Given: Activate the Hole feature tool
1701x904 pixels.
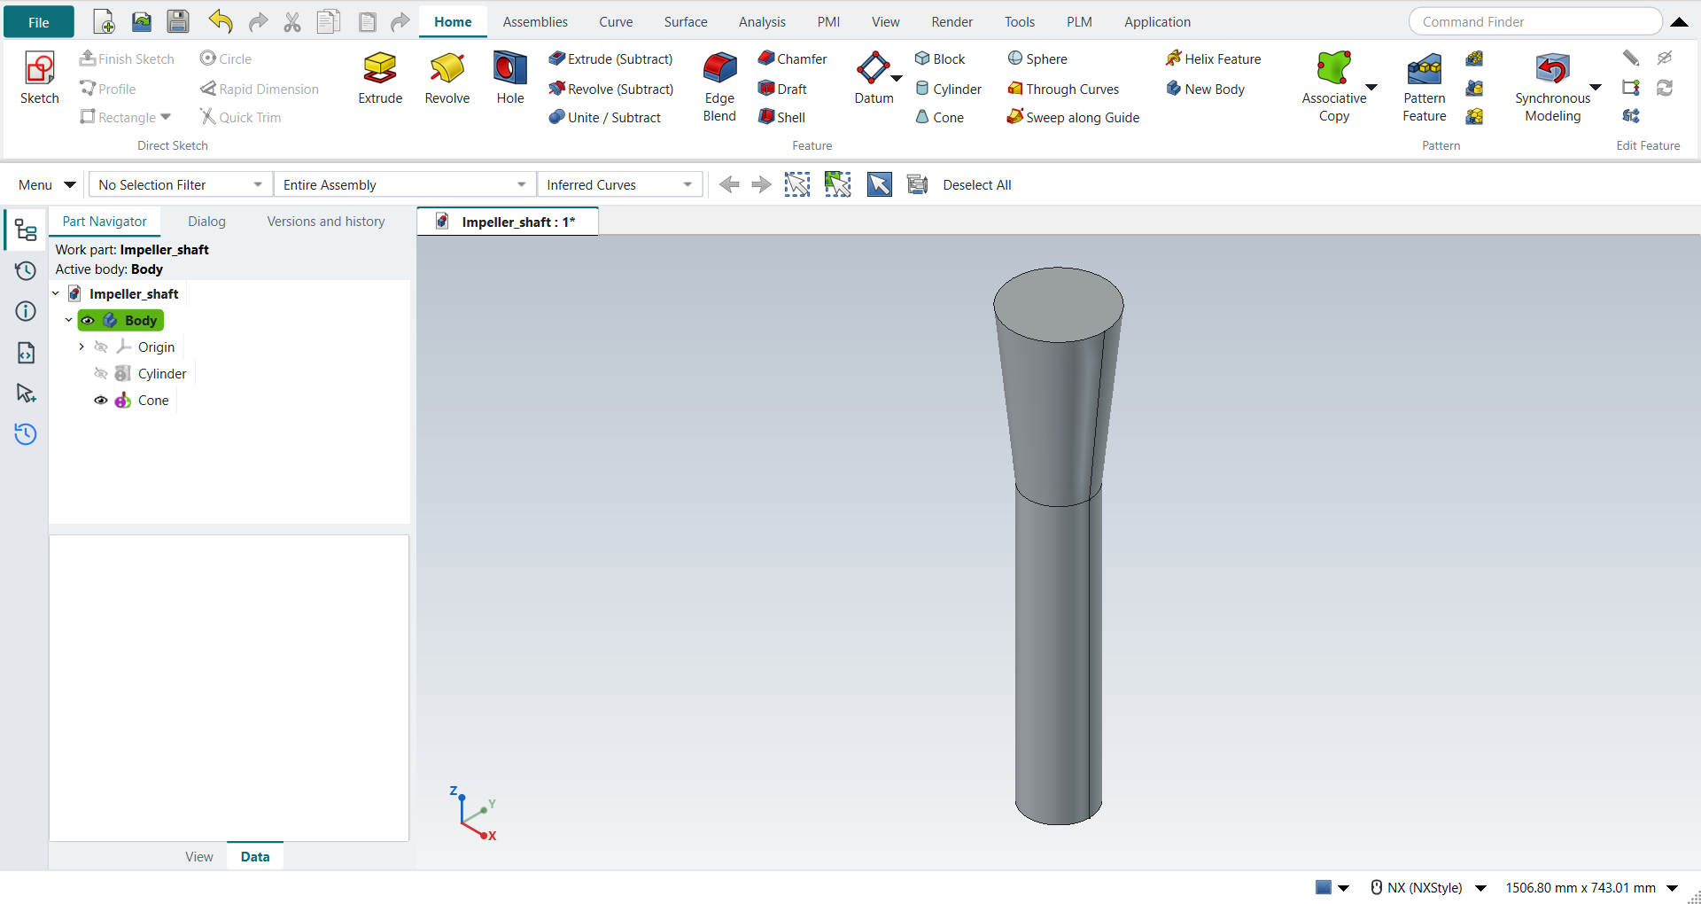Looking at the screenshot, I should (x=510, y=78).
